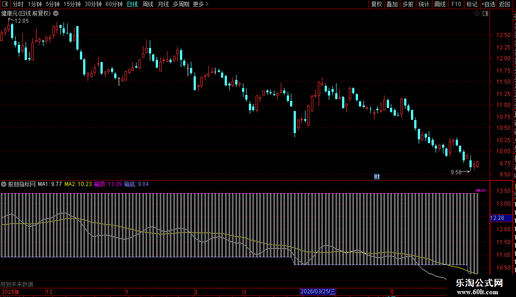The width and height of the screenshot is (516, 297).
Task: Toggle the side panel icon in chart corner
Action: click(x=485, y=14)
